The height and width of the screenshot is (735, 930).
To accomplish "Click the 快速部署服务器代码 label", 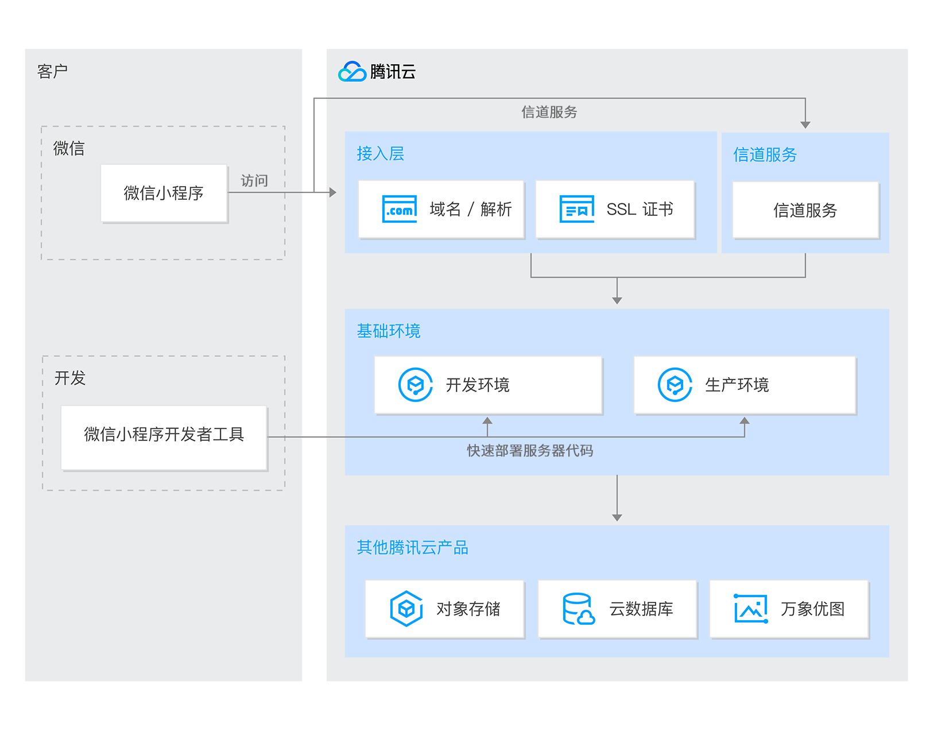I will click(530, 451).
